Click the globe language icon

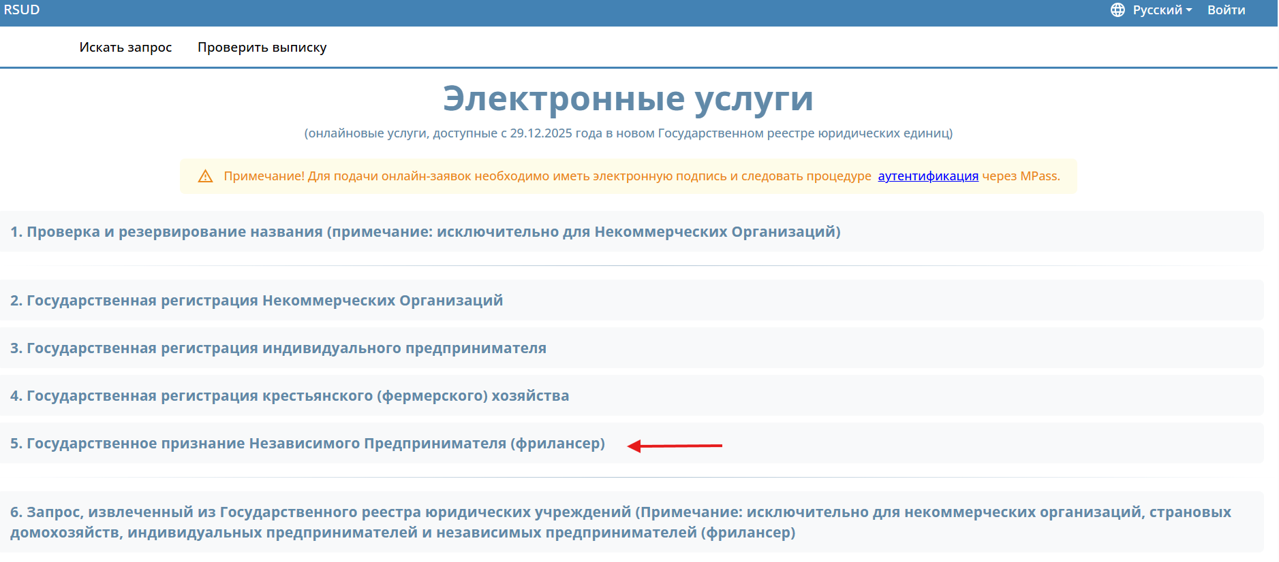tap(1118, 10)
